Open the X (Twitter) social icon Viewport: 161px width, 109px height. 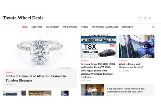[145, 18]
